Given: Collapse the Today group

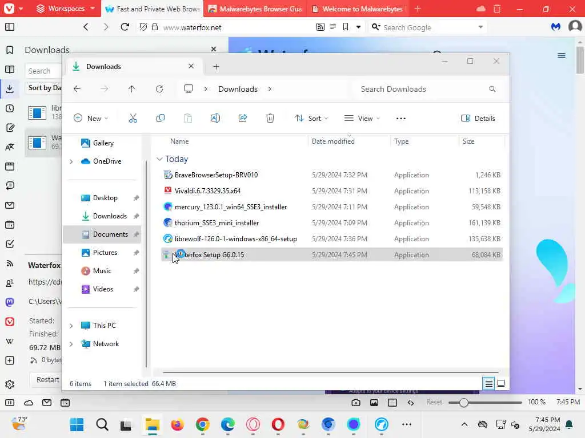Looking at the screenshot, I should point(159,159).
